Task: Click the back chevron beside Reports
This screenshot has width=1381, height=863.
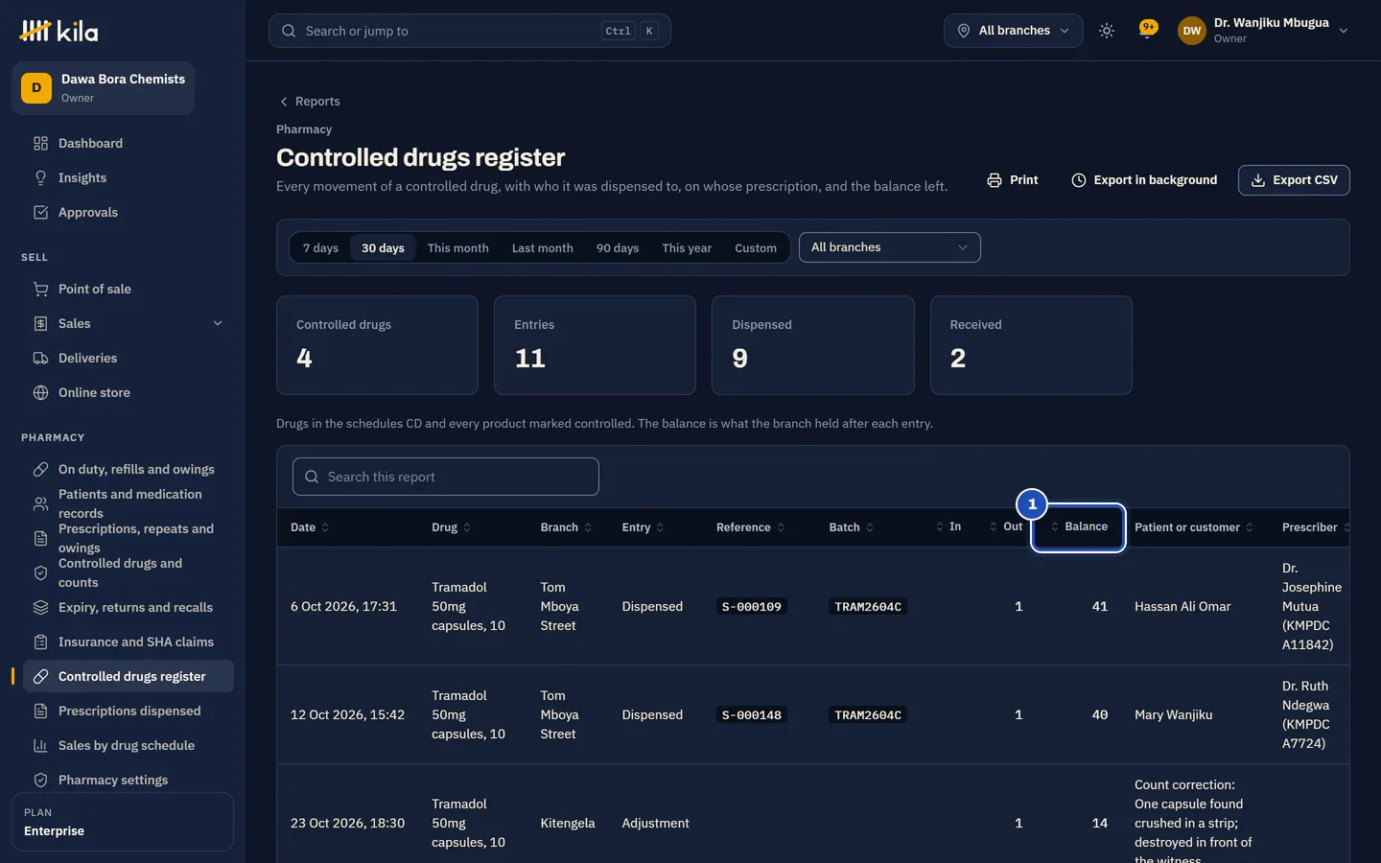Action: click(x=283, y=102)
